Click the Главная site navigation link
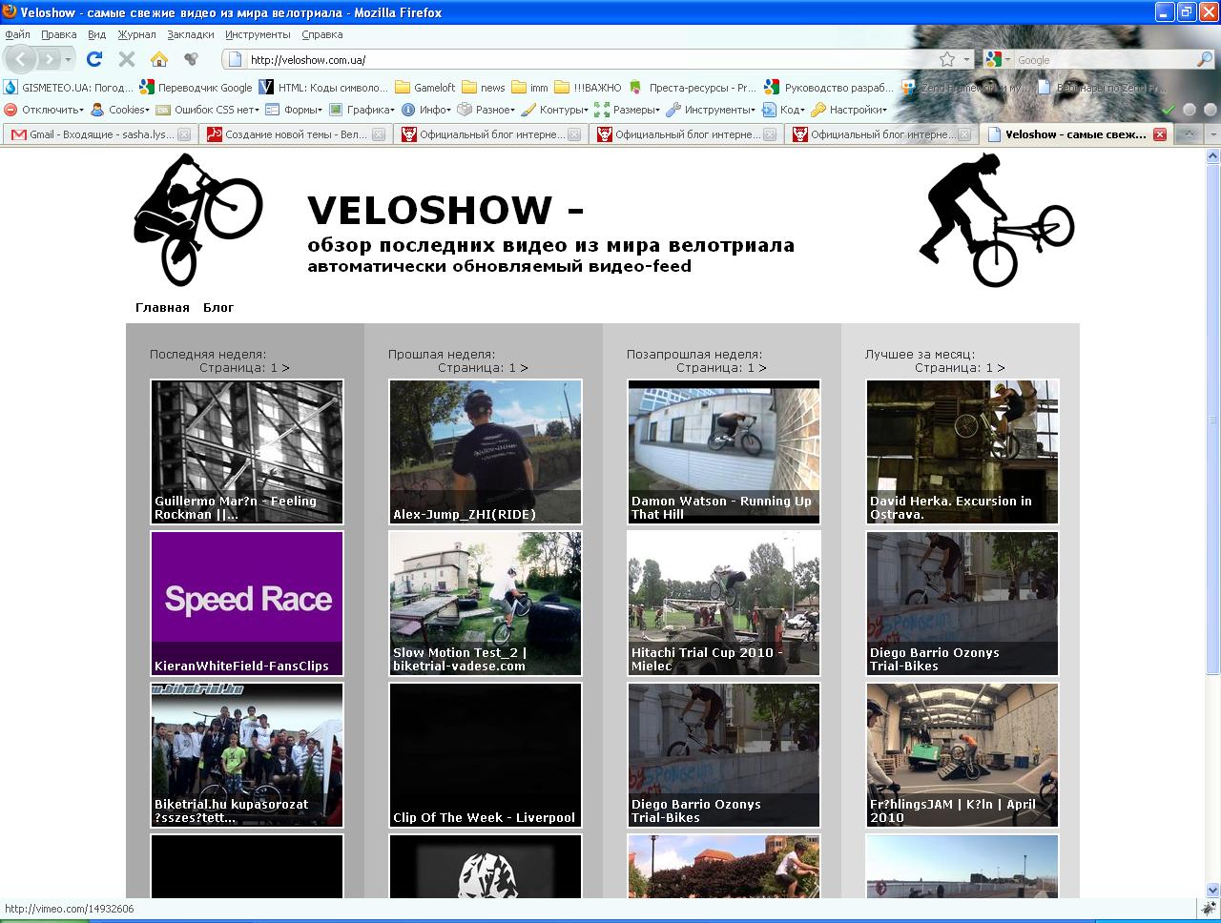 tap(162, 307)
